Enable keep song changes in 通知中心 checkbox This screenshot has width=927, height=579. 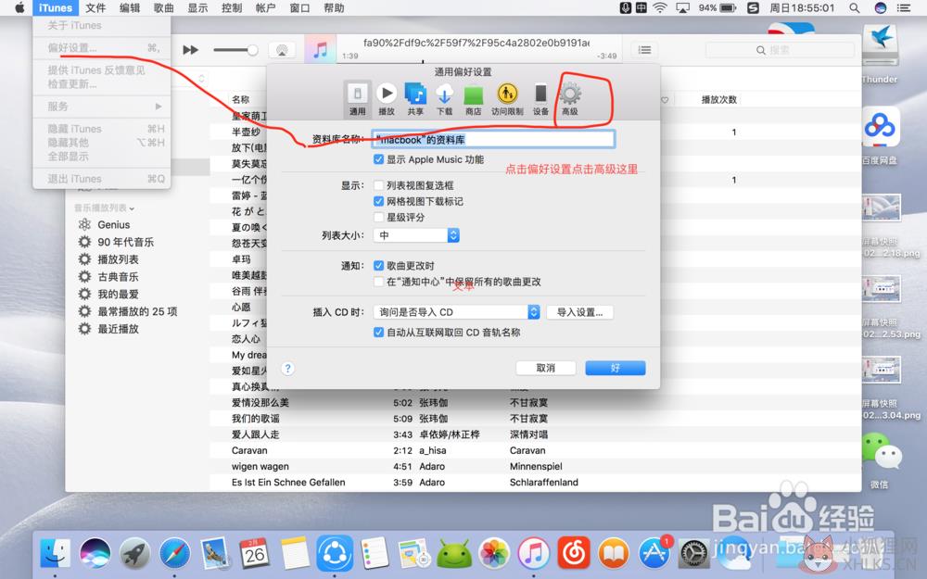[x=378, y=282]
